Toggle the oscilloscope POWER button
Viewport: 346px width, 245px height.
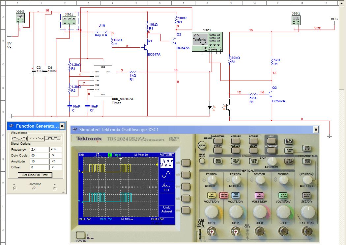(x=80, y=235)
